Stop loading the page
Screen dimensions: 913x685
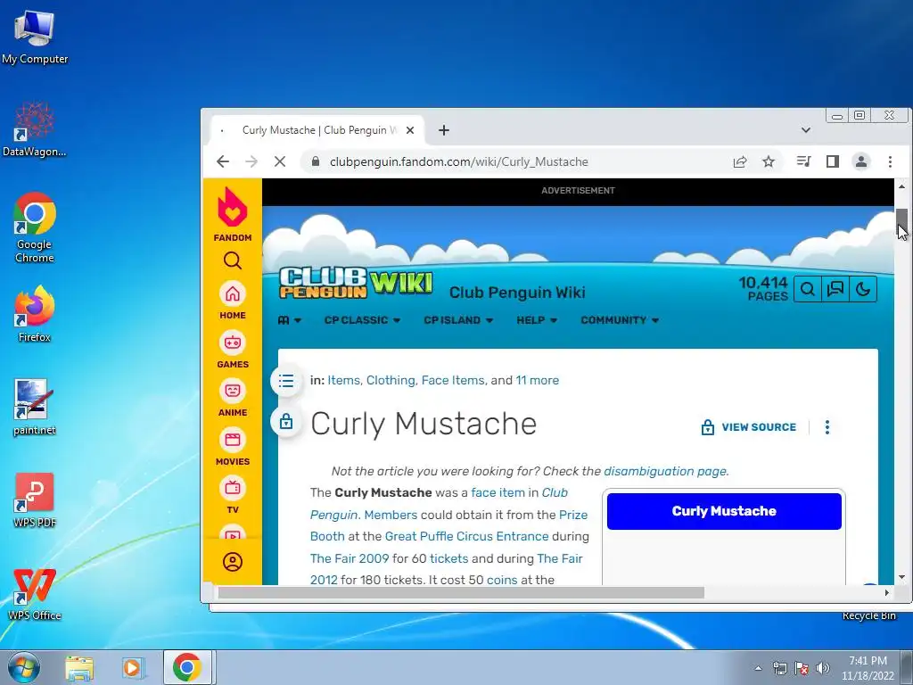click(x=279, y=161)
